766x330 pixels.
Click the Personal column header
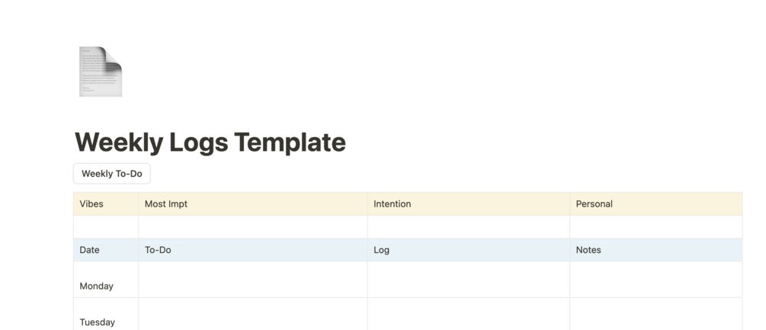click(655, 204)
